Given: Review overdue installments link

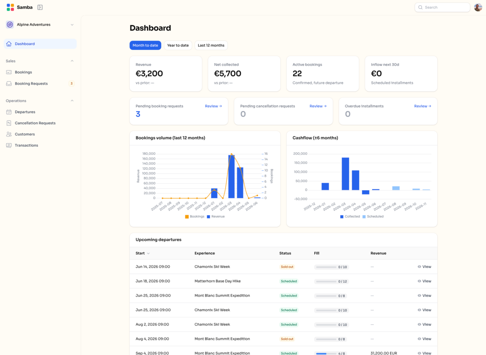Looking at the screenshot, I should [x=422, y=106].
